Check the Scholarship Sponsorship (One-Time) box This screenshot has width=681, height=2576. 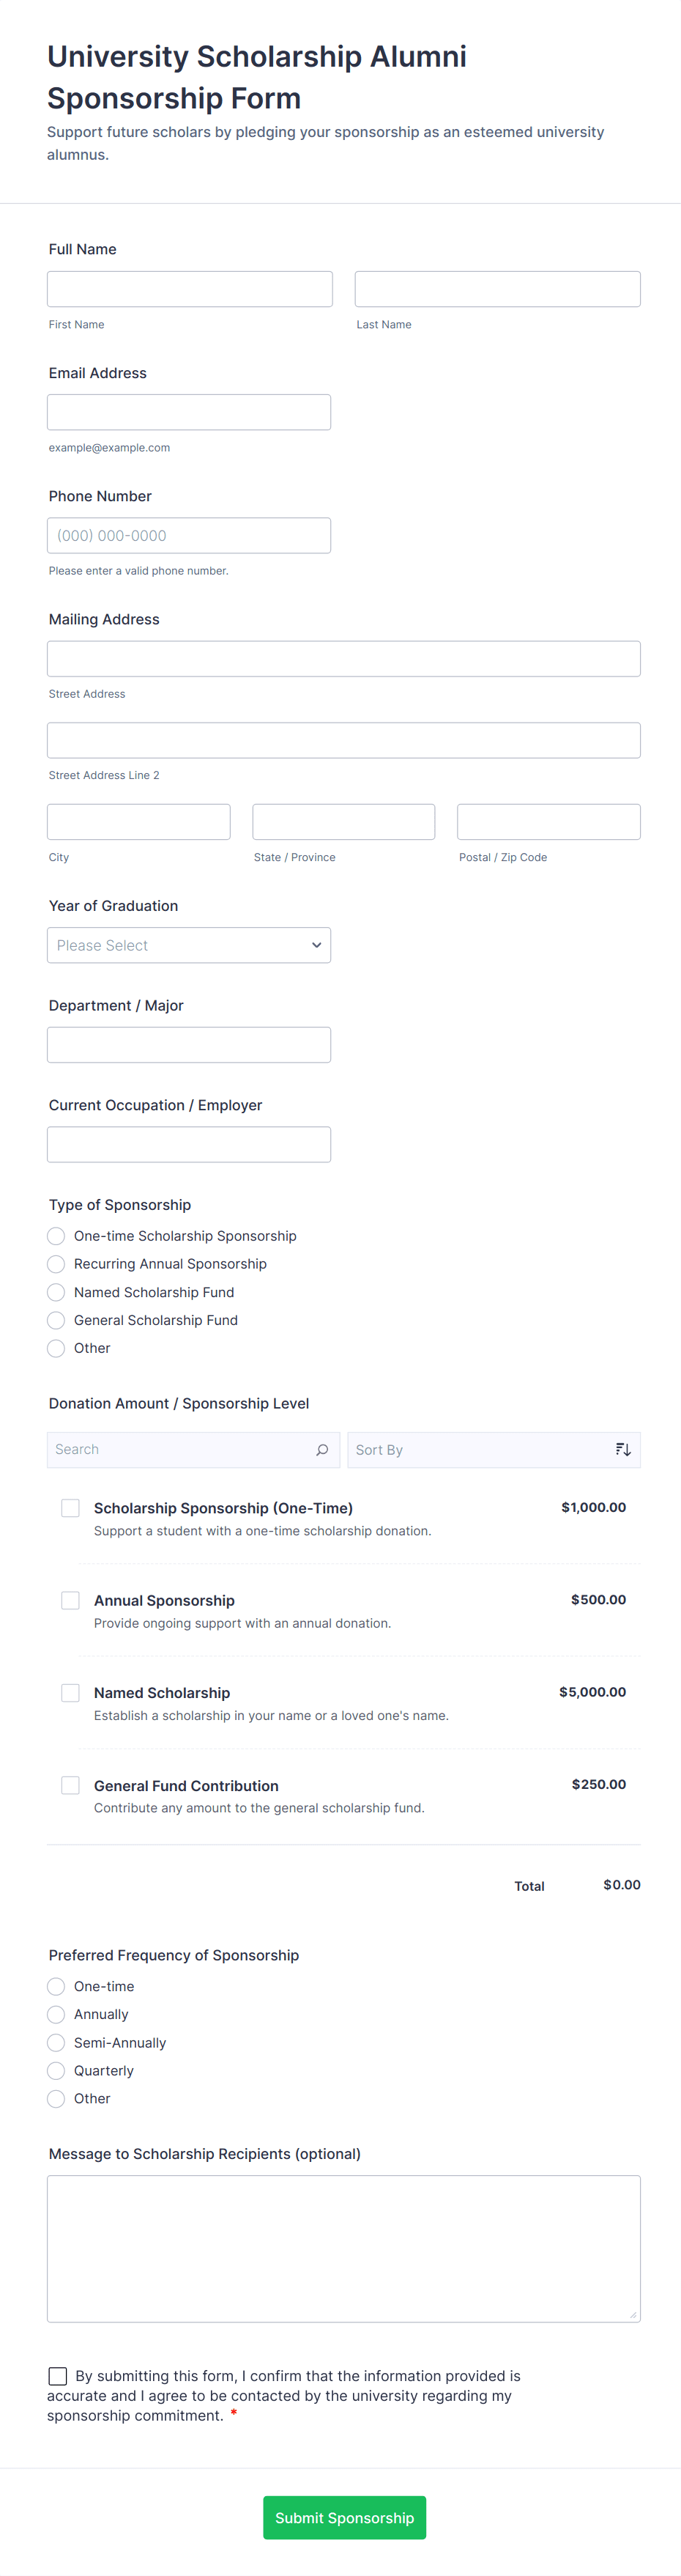(x=71, y=1508)
